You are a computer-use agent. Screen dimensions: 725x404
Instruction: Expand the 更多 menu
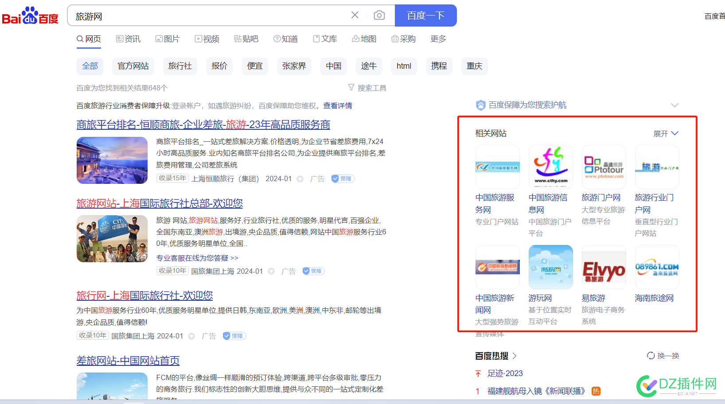pyautogui.click(x=438, y=39)
